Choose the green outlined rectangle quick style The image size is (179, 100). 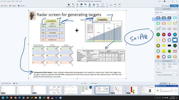[158, 23]
